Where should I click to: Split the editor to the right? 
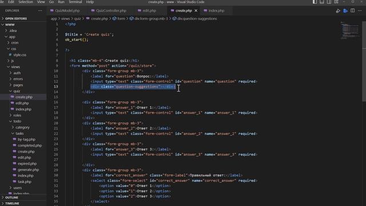click(352, 11)
